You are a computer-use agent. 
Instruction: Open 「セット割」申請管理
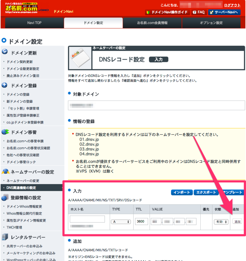[x=23, y=108]
